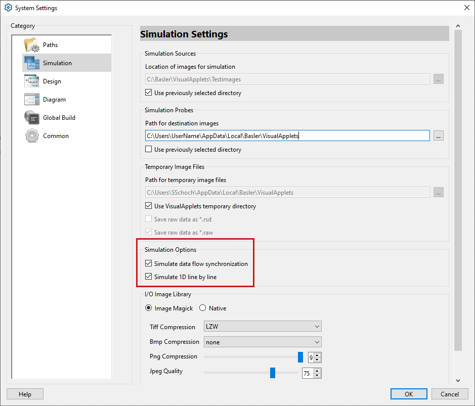
Task: Enable Simulate data flow synchronization
Action: click(148, 263)
